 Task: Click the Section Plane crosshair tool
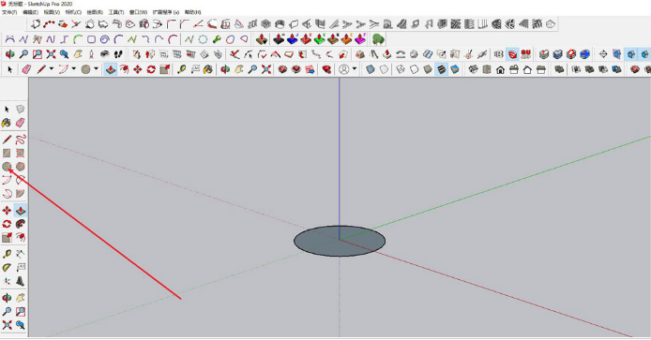pyautogui.click(x=603, y=54)
